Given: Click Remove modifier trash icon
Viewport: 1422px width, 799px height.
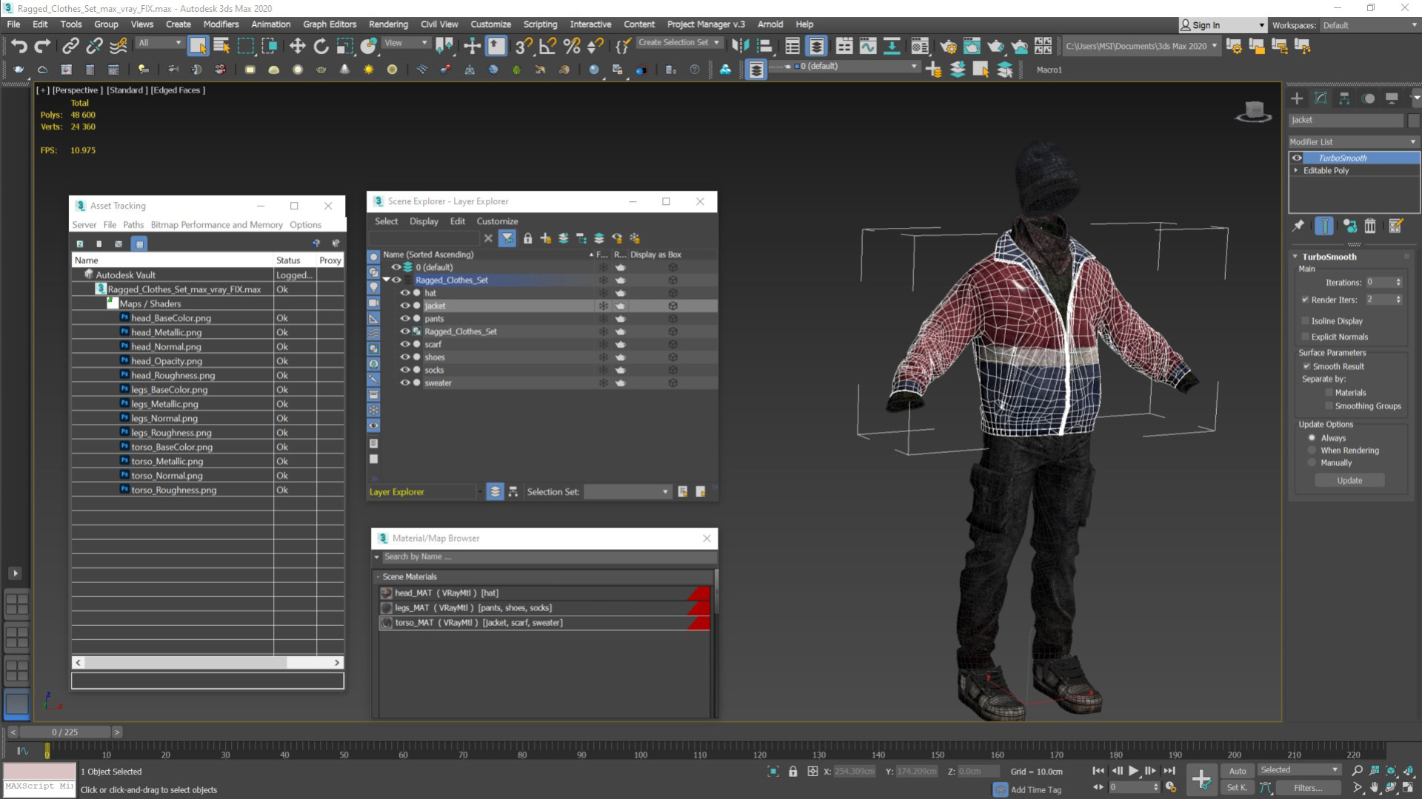Looking at the screenshot, I should 1370,226.
